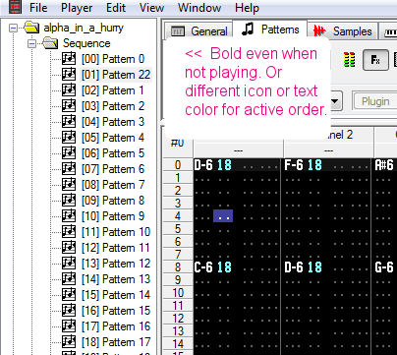Select [15] Pattern 14 in sequence

[x=116, y=295]
